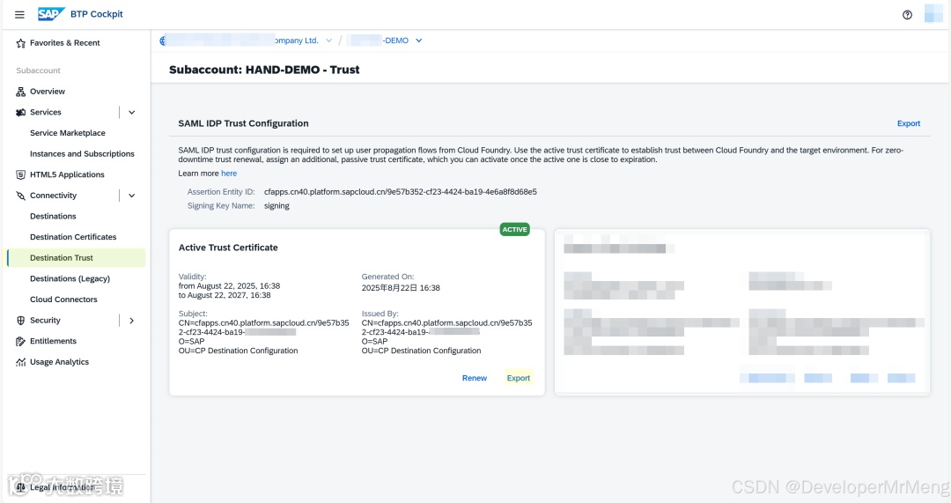The image size is (951, 503).
Task: Open the global account breadcrumb dropdown
Action: pos(328,41)
